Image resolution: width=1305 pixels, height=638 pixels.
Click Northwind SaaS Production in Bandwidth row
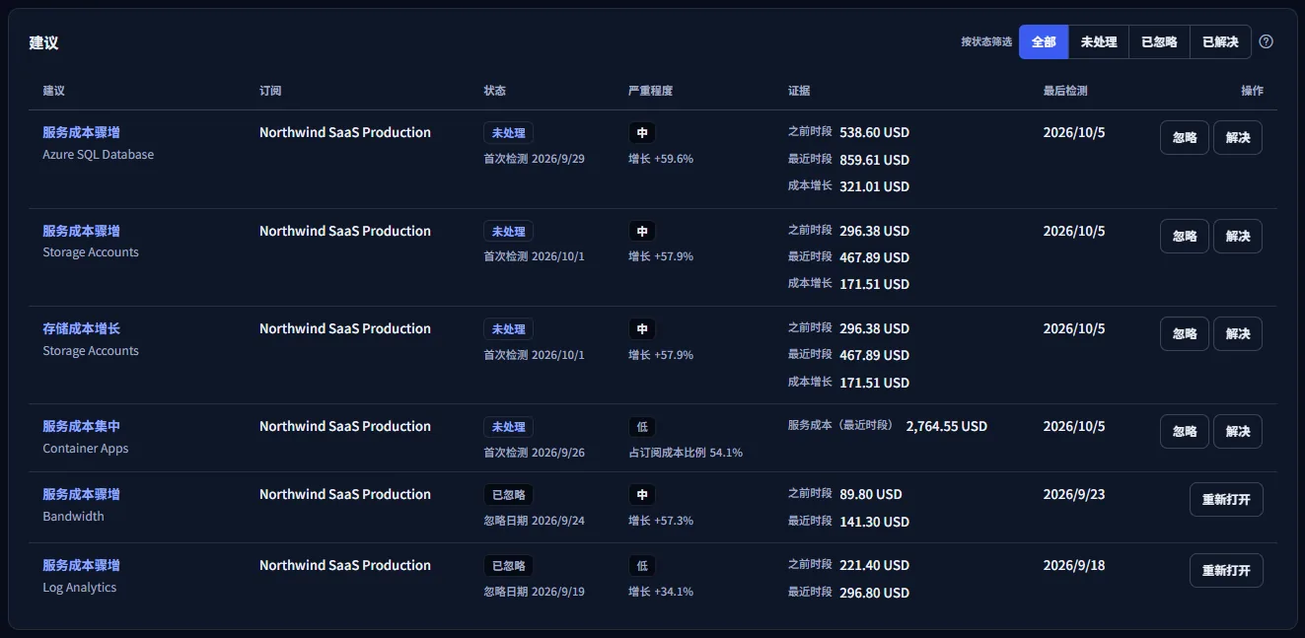tap(345, 494)
